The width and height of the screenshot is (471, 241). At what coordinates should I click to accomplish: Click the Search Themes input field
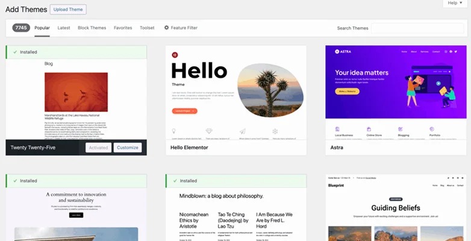(x=417, y=28)
